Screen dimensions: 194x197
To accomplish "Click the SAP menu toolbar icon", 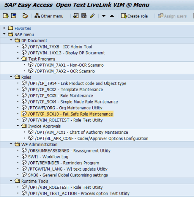I will pyautogui.click(x=14, y=16).
